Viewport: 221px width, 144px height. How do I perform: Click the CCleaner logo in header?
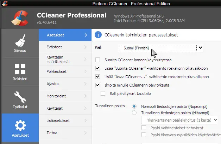tap(20, 18)
